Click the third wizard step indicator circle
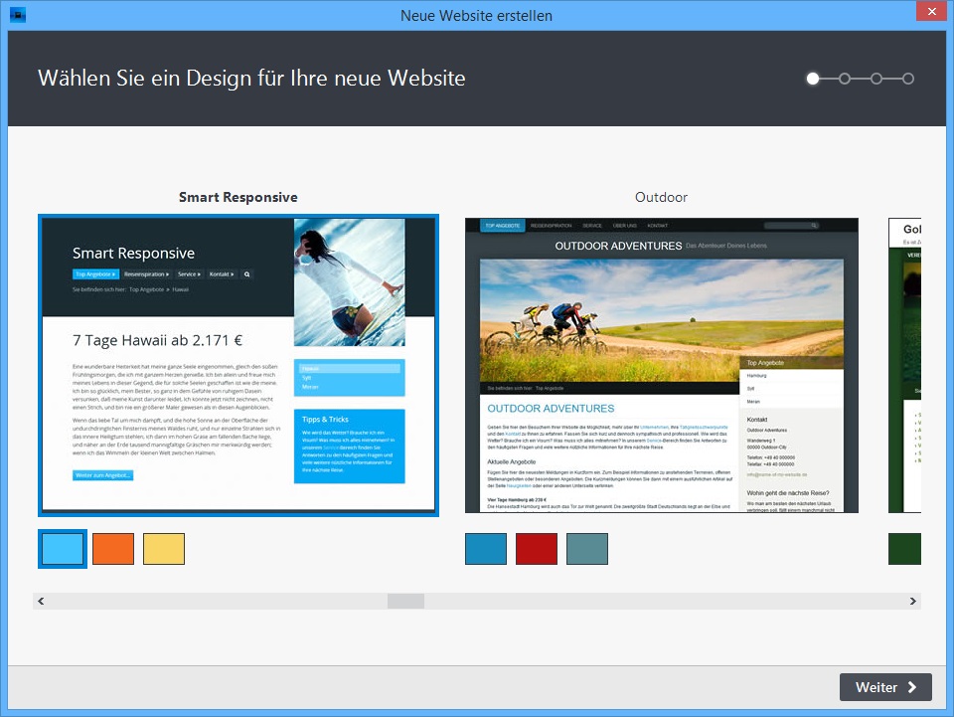 click(x=876, y=79)
